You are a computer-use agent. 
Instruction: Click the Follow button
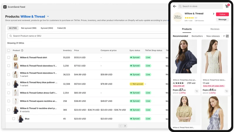point(222,14)
